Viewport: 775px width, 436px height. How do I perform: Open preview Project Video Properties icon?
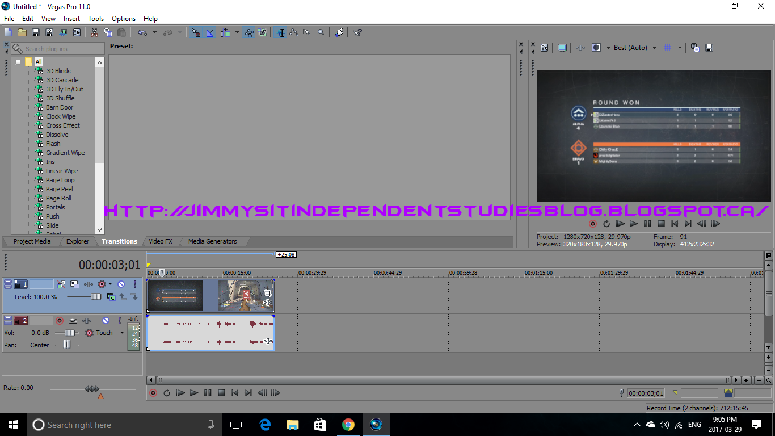click(x=544, y=48)
